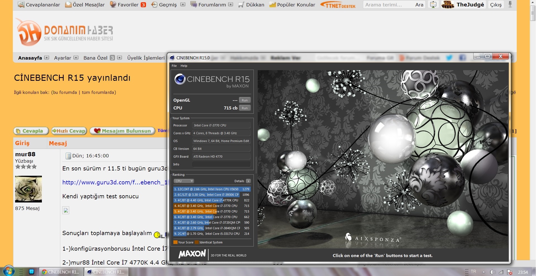Open the Ayarlar menu item
The image size is (536, 276).
coord(63,58)
